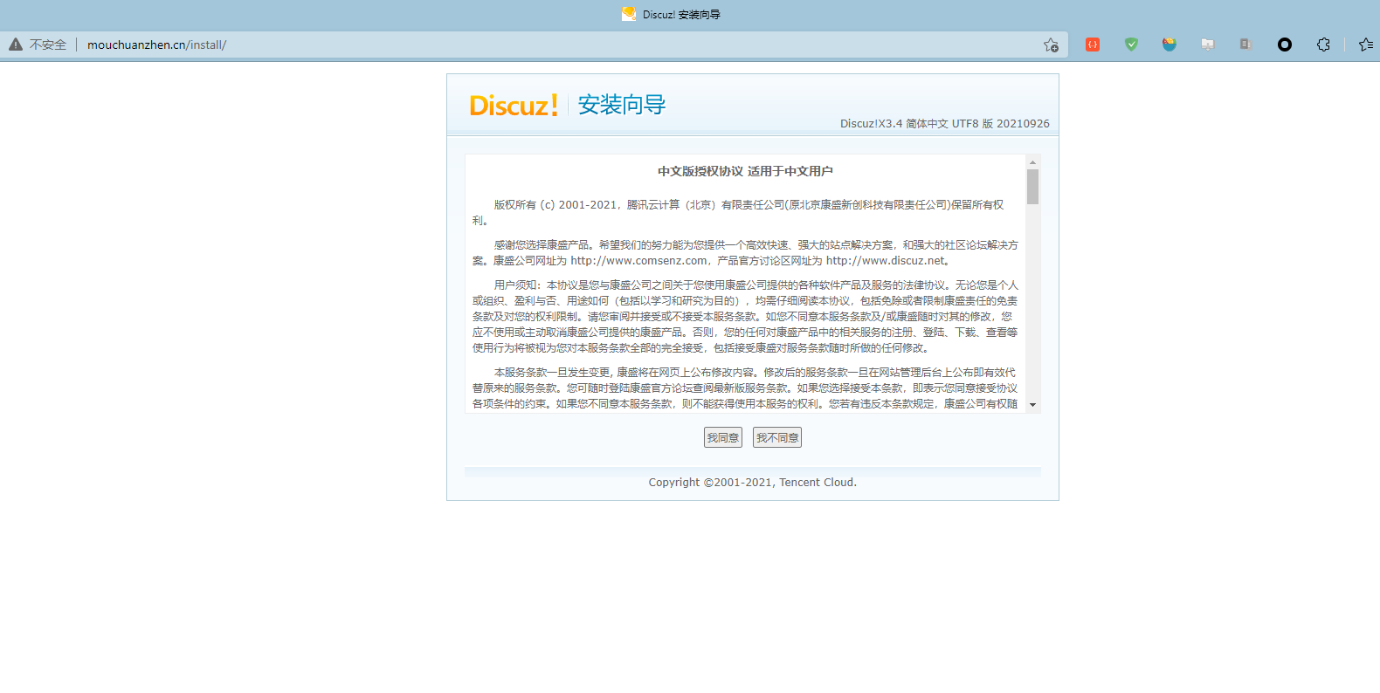Click the not-secure warning triangle icon
1380x693 pixels.
16,45
